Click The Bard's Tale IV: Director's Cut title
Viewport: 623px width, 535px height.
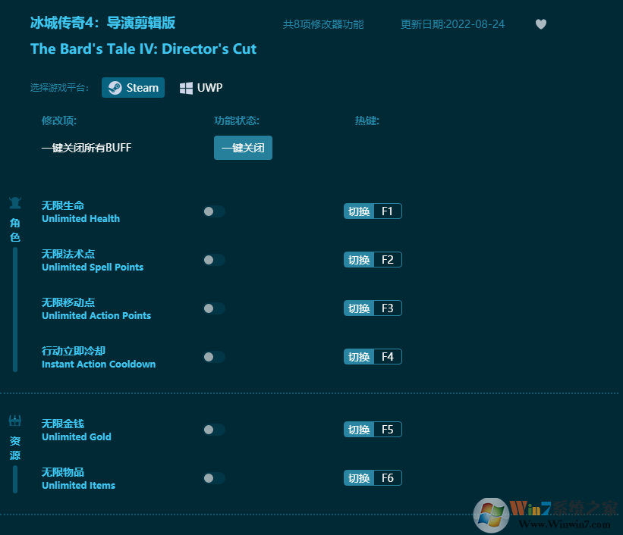click(x=143, y=48)
